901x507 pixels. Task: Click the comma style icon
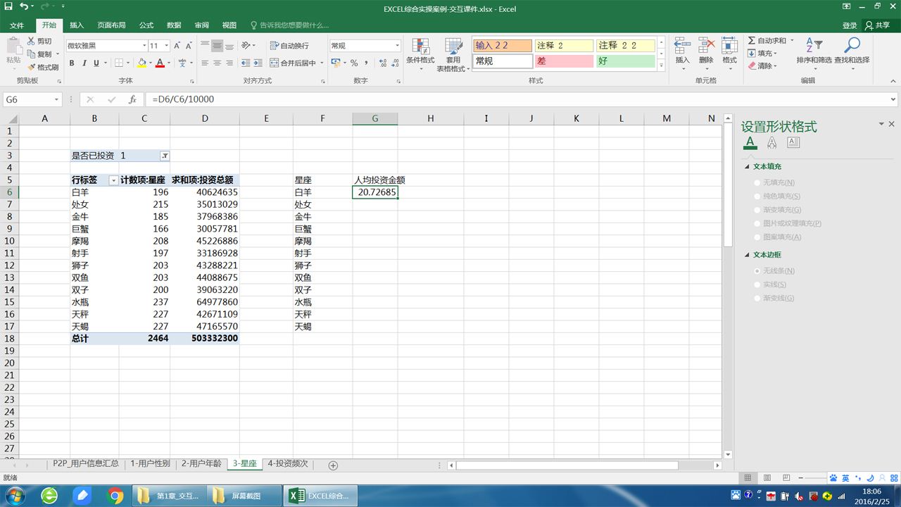click(365, 63)
